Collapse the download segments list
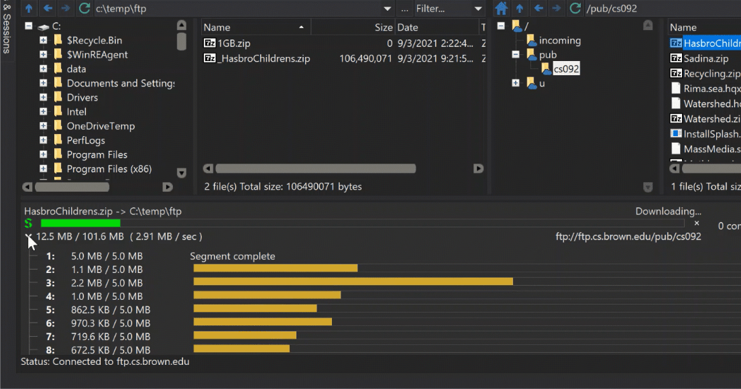 click(28, 236)
